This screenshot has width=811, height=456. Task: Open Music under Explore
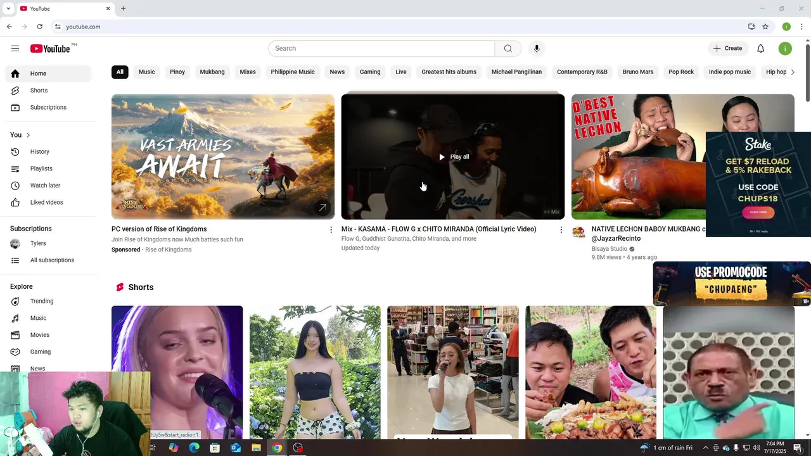click(x=48, y=318)
